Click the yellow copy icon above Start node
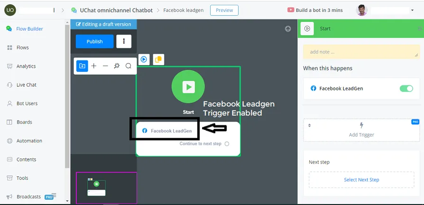Viewport: 424px width, 205px height. point(158,59)
